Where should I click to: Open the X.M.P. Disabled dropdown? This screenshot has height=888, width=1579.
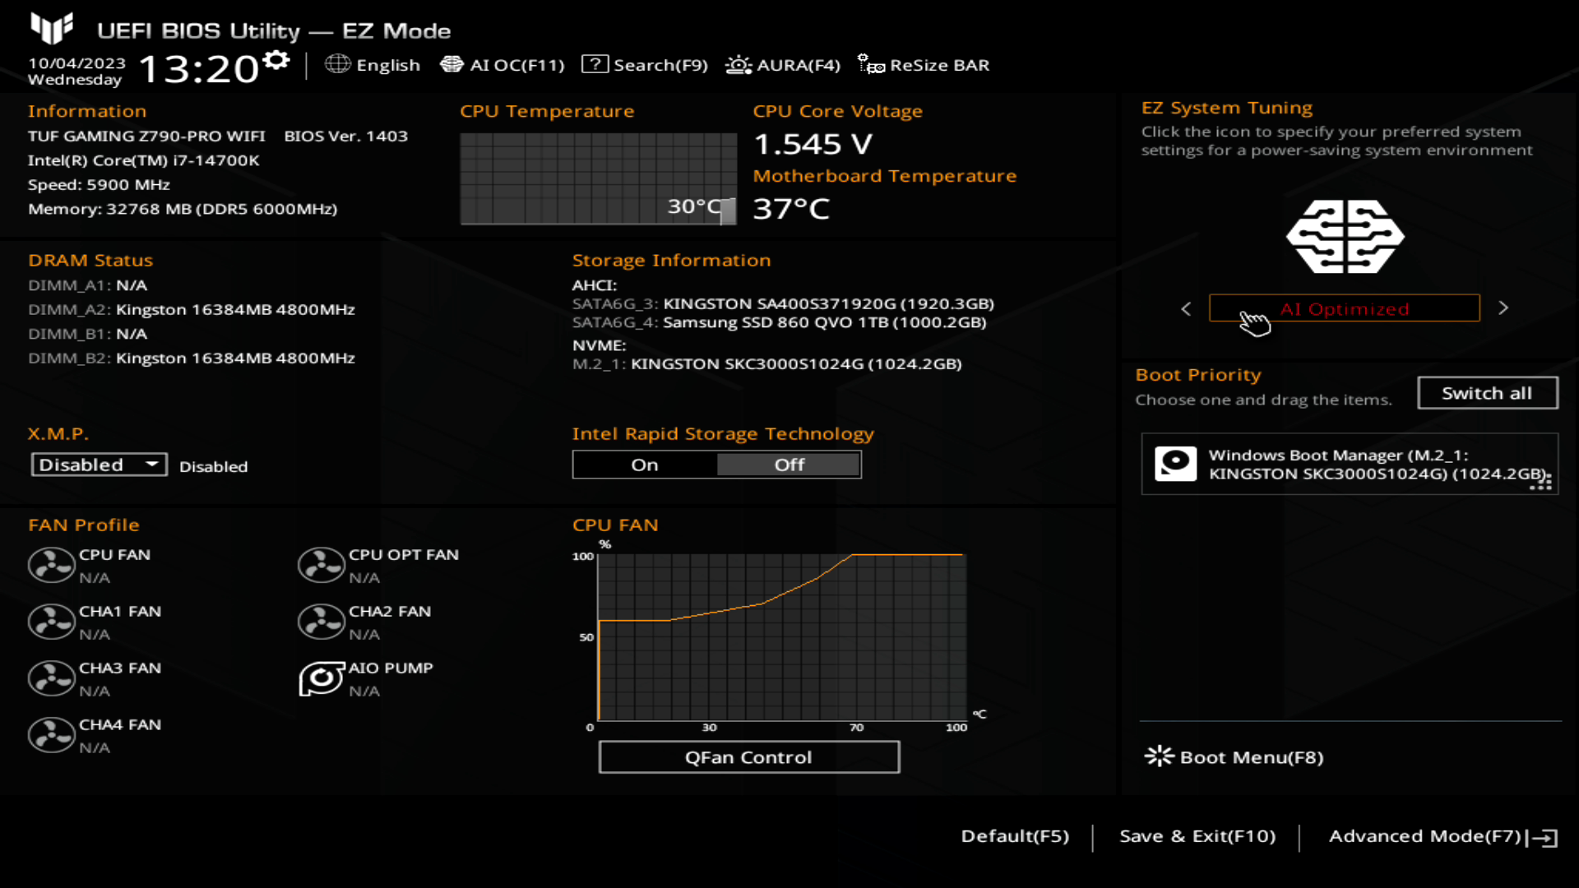tap(99, 465)
